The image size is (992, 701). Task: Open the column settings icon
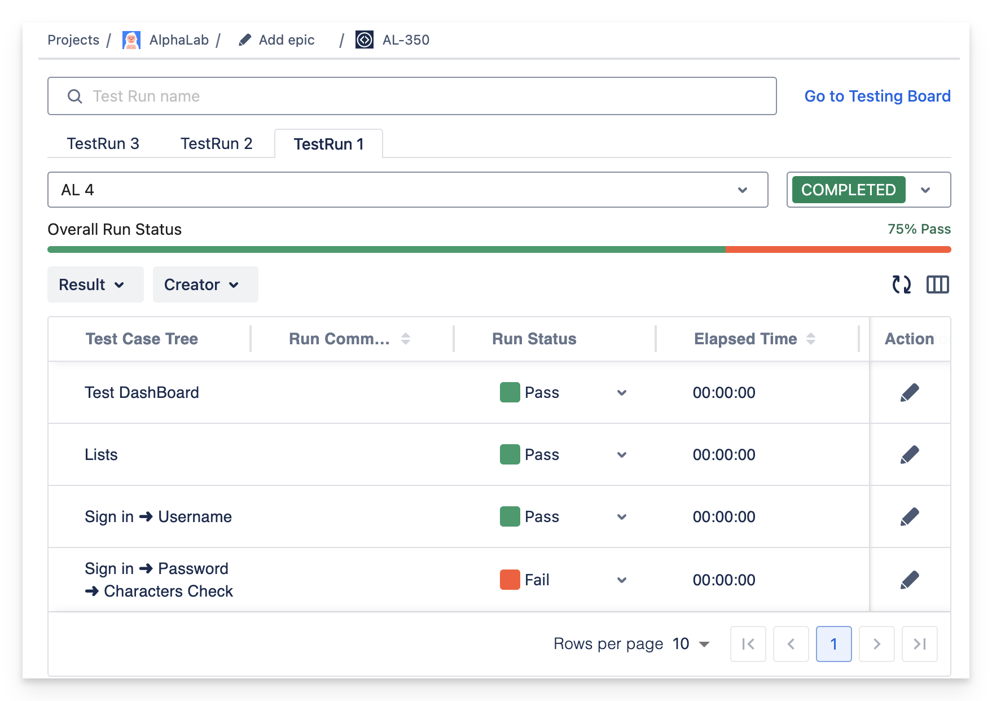point(937,284)
